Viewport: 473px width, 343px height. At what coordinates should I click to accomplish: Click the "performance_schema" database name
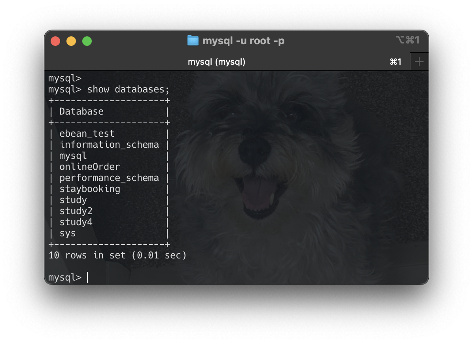(x=109, y=178)
